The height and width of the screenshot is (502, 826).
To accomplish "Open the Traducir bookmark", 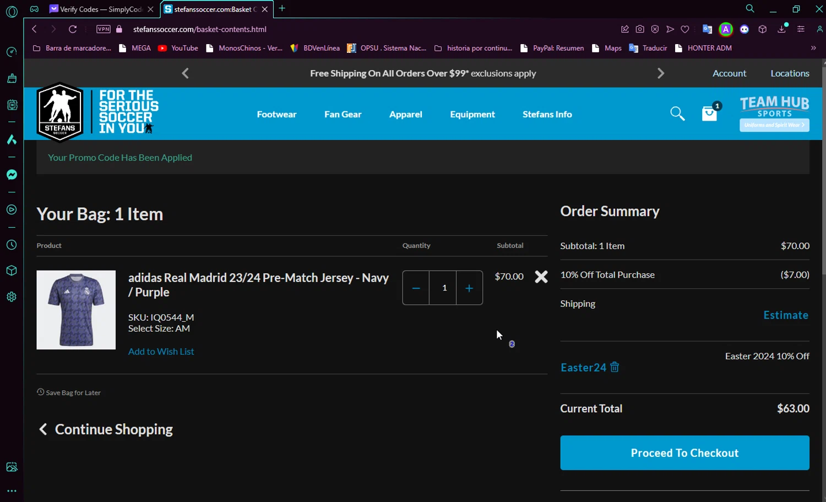I will 648,48.
